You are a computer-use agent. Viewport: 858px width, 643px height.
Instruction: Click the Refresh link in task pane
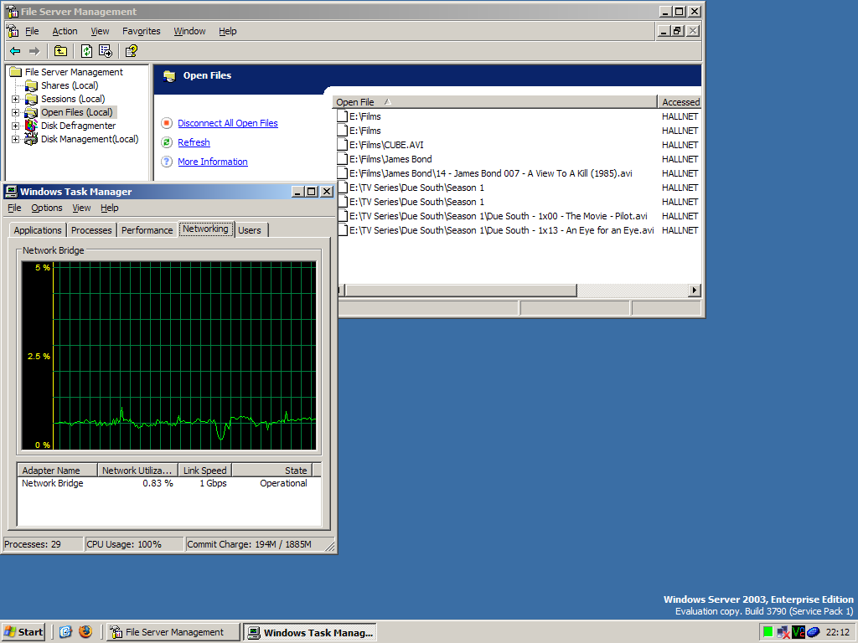[194, 142]
